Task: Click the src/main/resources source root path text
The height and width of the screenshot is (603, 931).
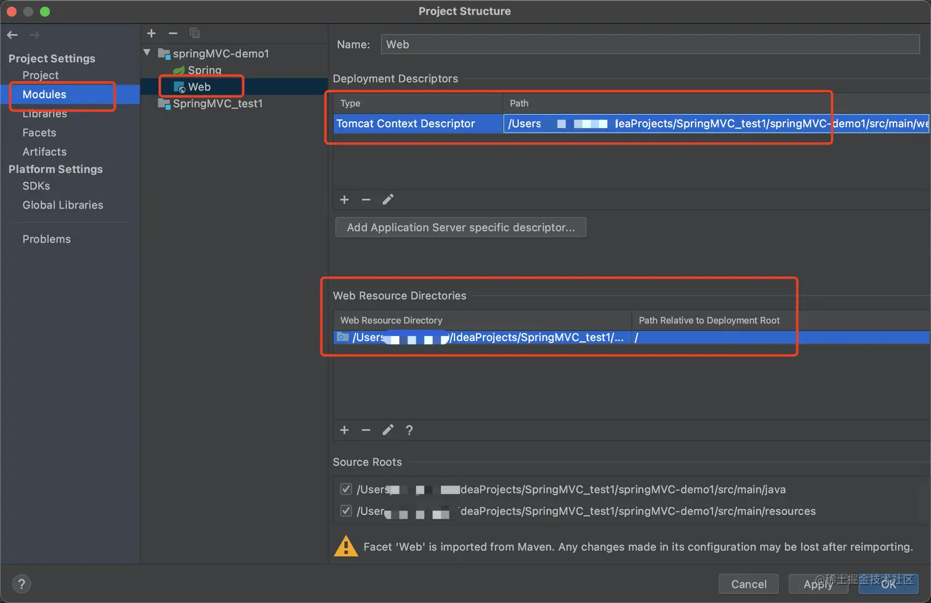Action: coord(586,511)
